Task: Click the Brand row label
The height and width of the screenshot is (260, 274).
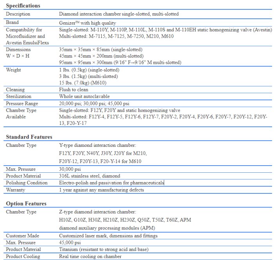Action: [x=13, y=23]
